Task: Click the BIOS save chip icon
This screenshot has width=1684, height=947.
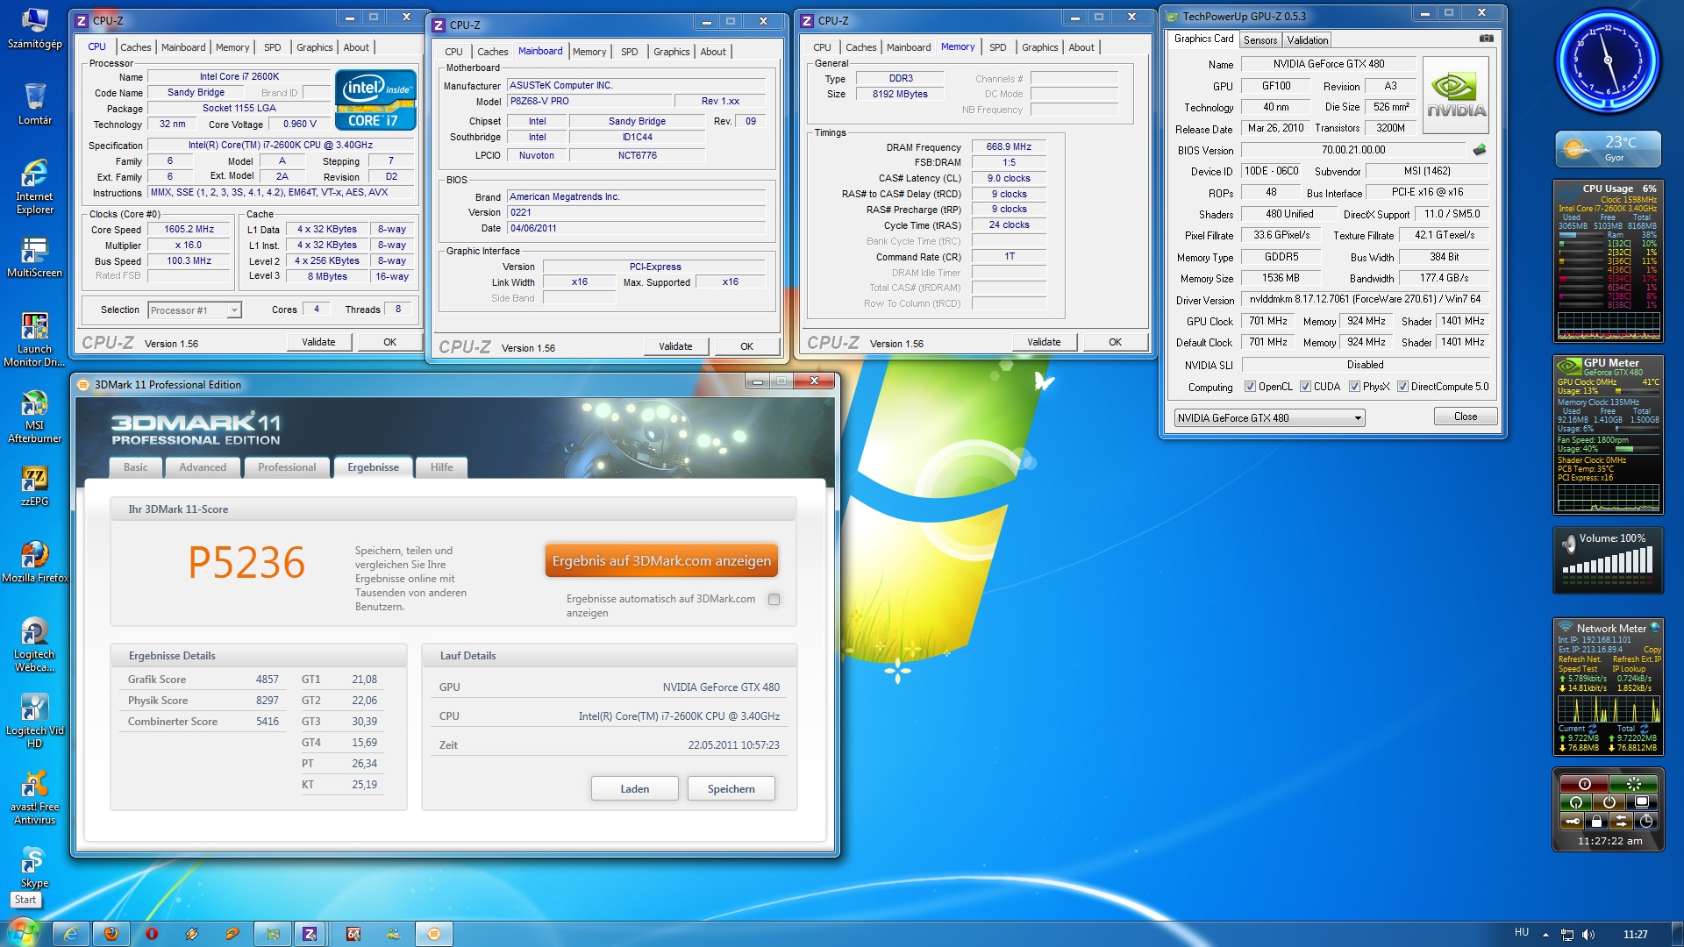Action: [1480, 150]
